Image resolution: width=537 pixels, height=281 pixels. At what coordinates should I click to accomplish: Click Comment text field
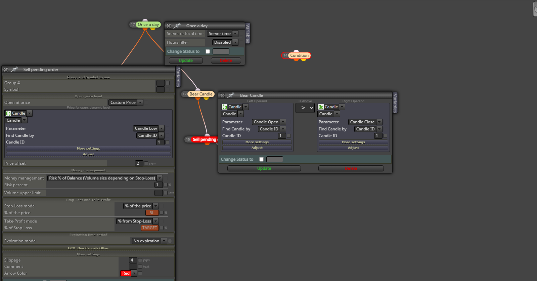[x=133, y=267]
